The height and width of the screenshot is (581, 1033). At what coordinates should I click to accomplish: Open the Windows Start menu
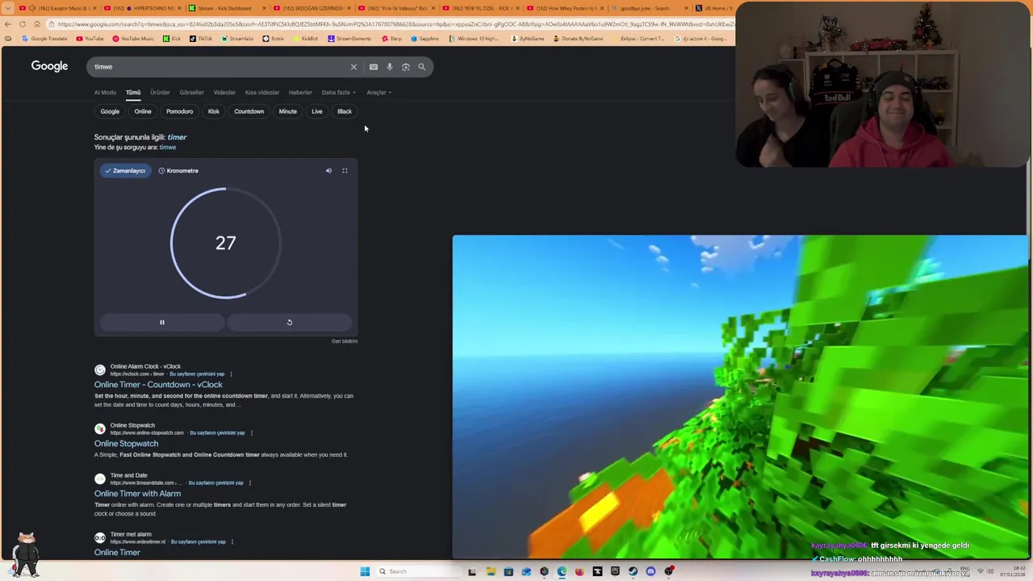click(365, 571)
